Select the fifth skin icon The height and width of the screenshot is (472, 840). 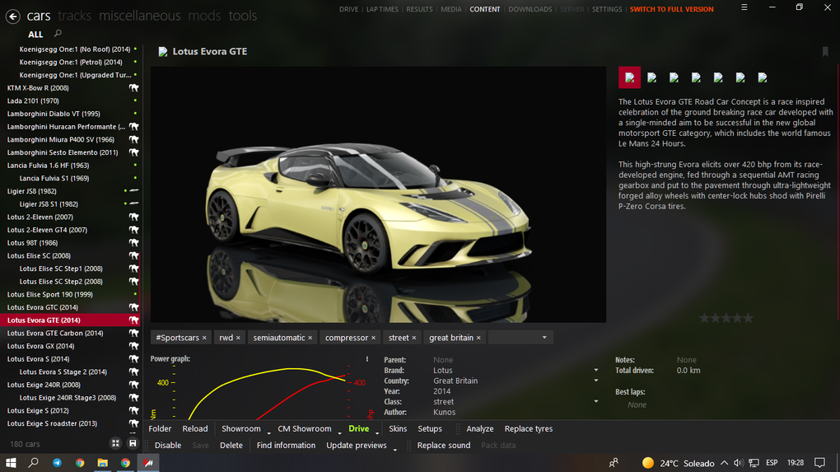coord(718,77)
